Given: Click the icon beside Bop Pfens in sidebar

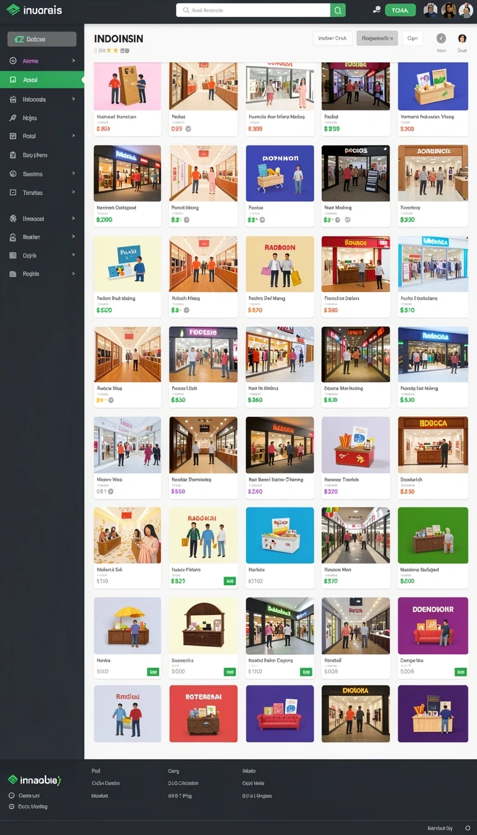Looking at the screenshot, I should click(13, 155).
